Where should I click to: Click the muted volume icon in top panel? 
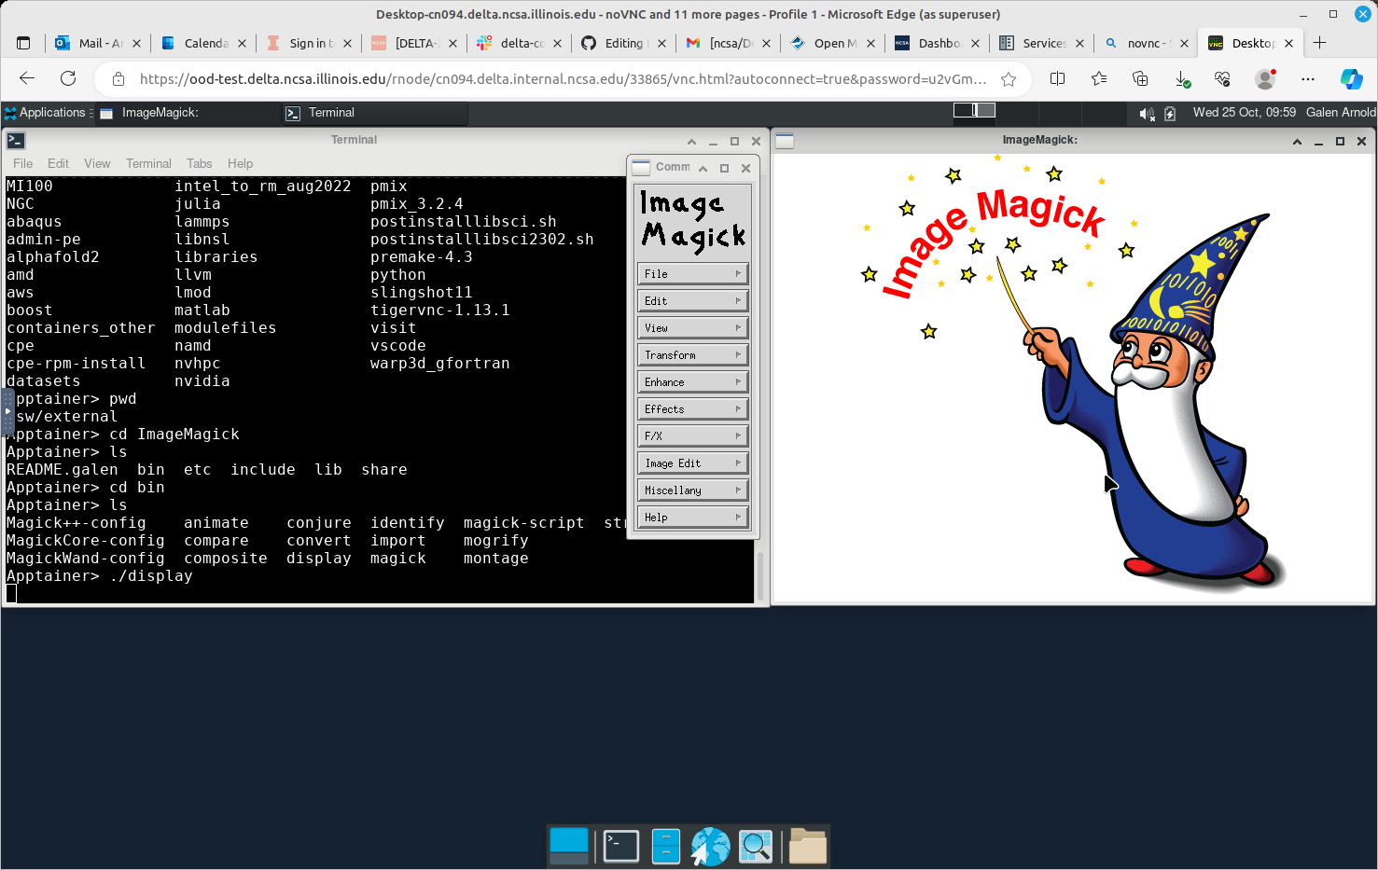coord(1148,113)
